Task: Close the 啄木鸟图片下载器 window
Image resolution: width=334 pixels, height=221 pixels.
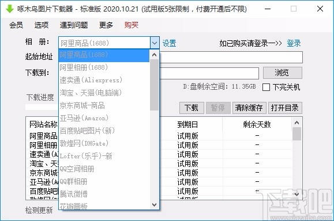Action: coord(320,9)
